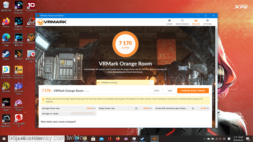Open Steam from the taskbar
This screenshot has height=142, width=253.
click(142, 138)
